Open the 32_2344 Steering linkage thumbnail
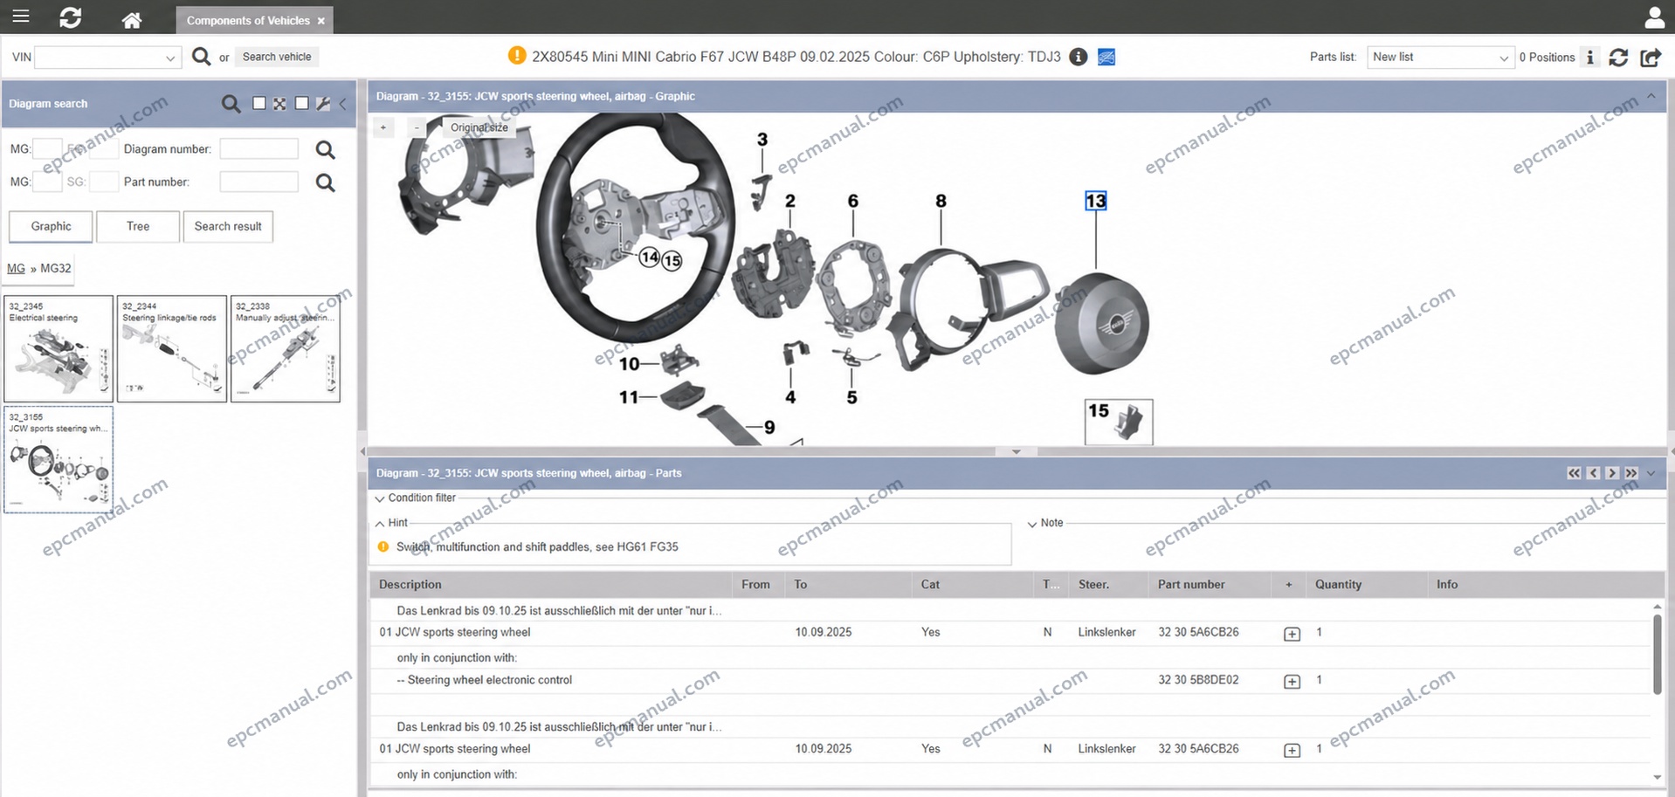Image resolution: width=1675 pixels, height=797 pixels. pos(172,348)
